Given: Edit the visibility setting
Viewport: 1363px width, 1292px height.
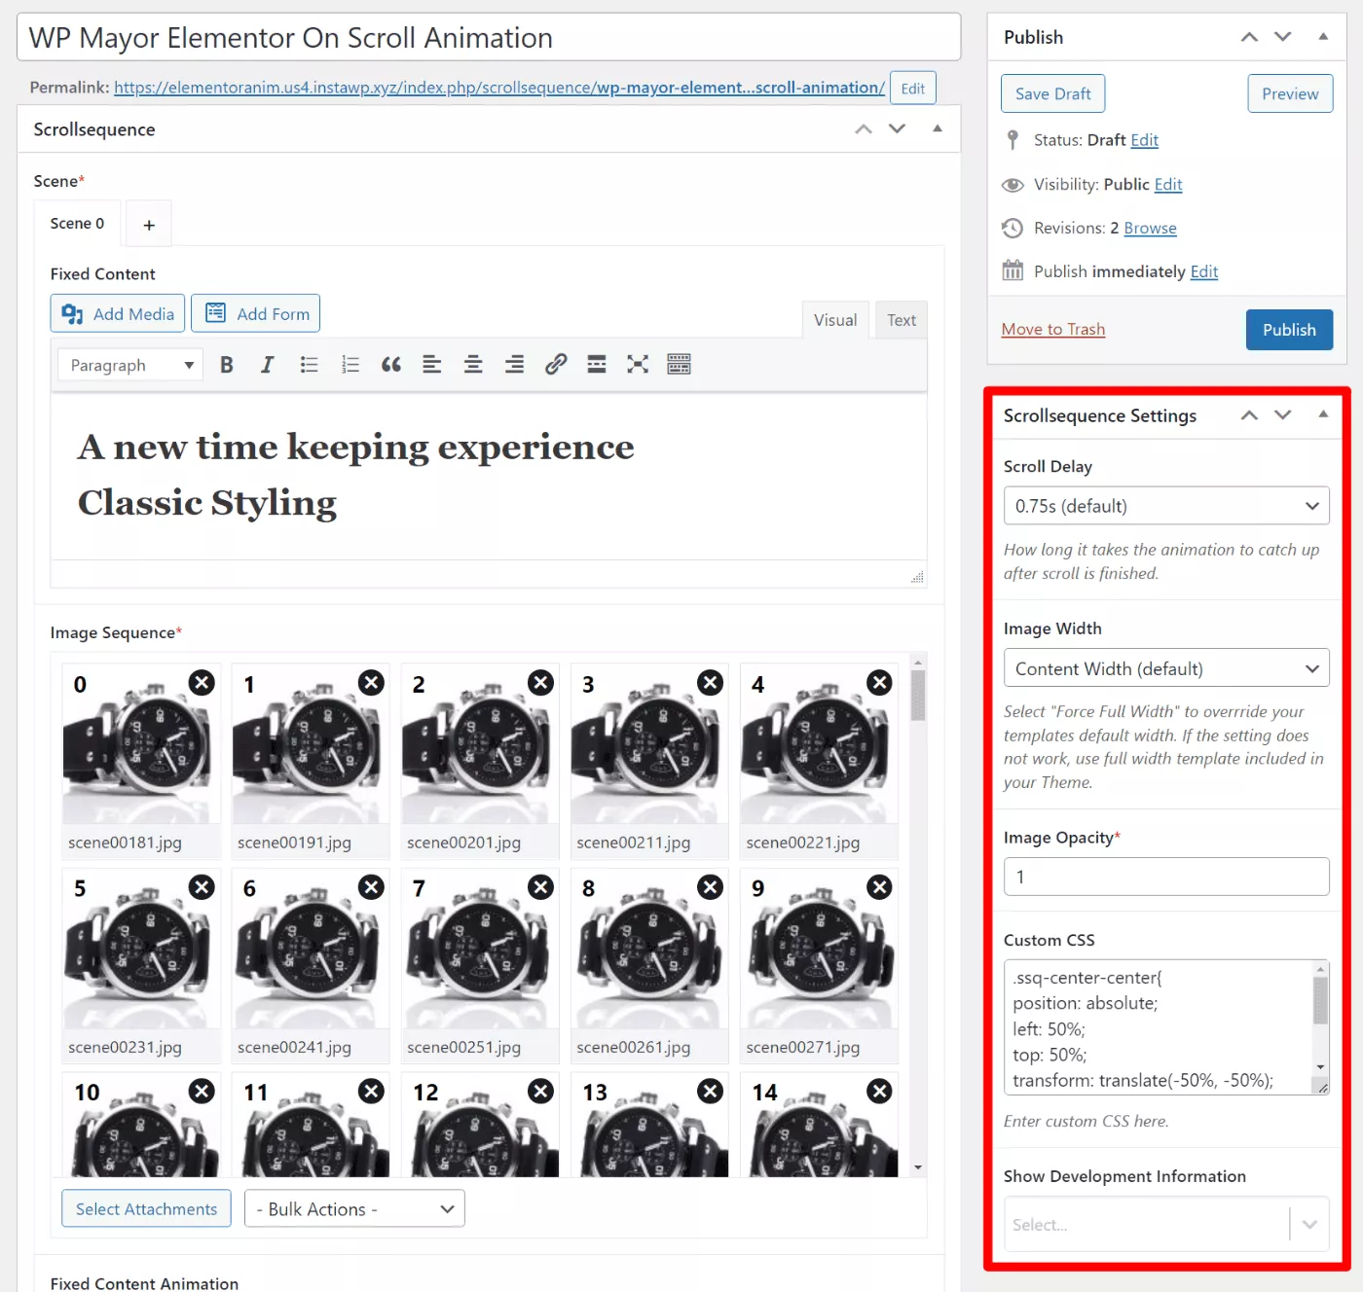Looking at the screenshot, I should click(1168, 184).
